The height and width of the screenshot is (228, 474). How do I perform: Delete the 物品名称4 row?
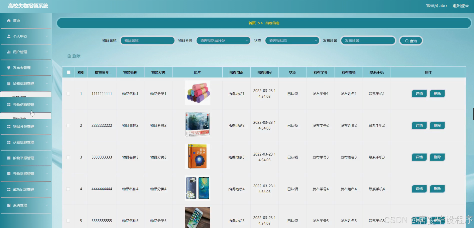(x=437, y=189)
